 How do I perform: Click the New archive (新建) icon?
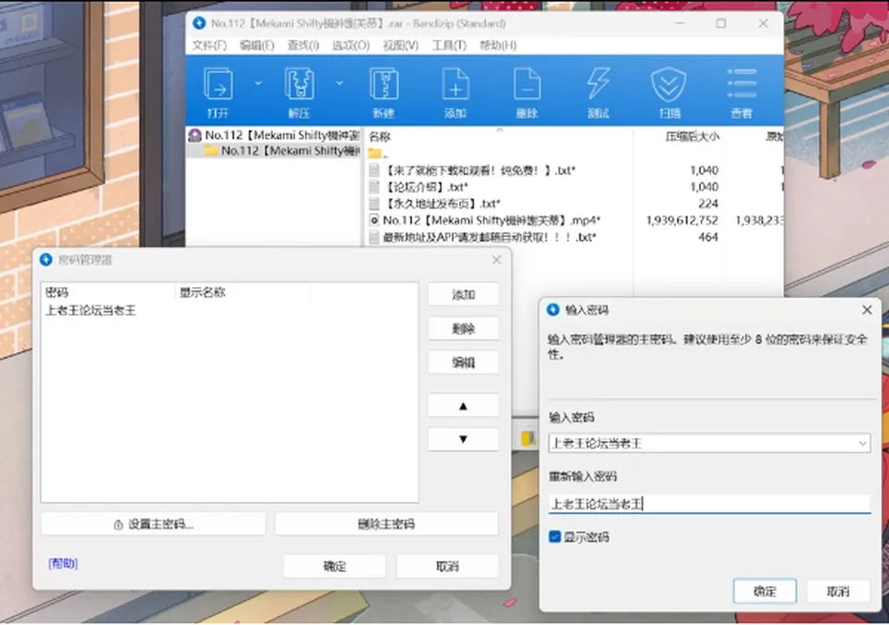pyautogui.click(x=383, y=93)
